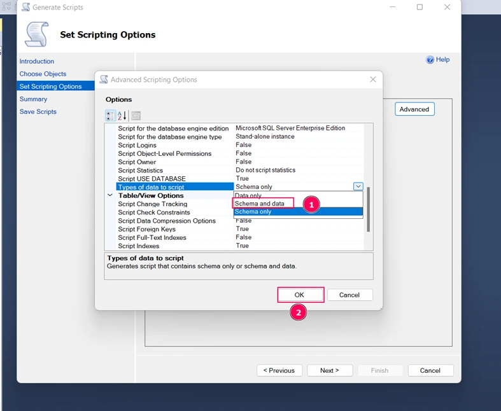The width and height of the screenshot is (501, 411).
Task: Click the Property Pages toolbar icon
Action: coord(136,116)
